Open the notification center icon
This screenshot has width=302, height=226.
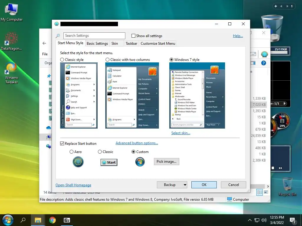293,221
